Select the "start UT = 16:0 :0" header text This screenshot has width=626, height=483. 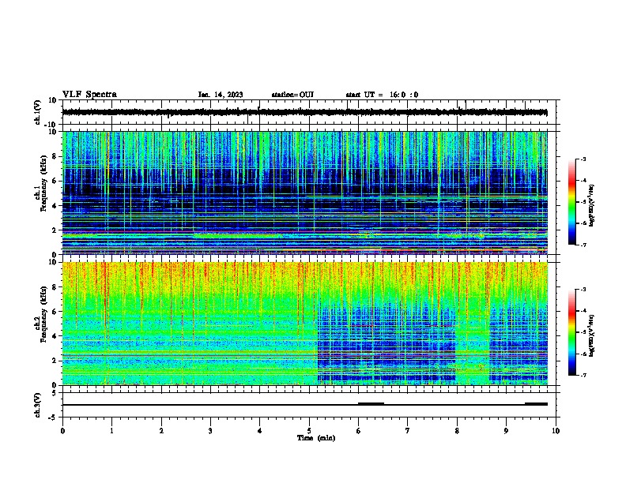tap(382, 95)
